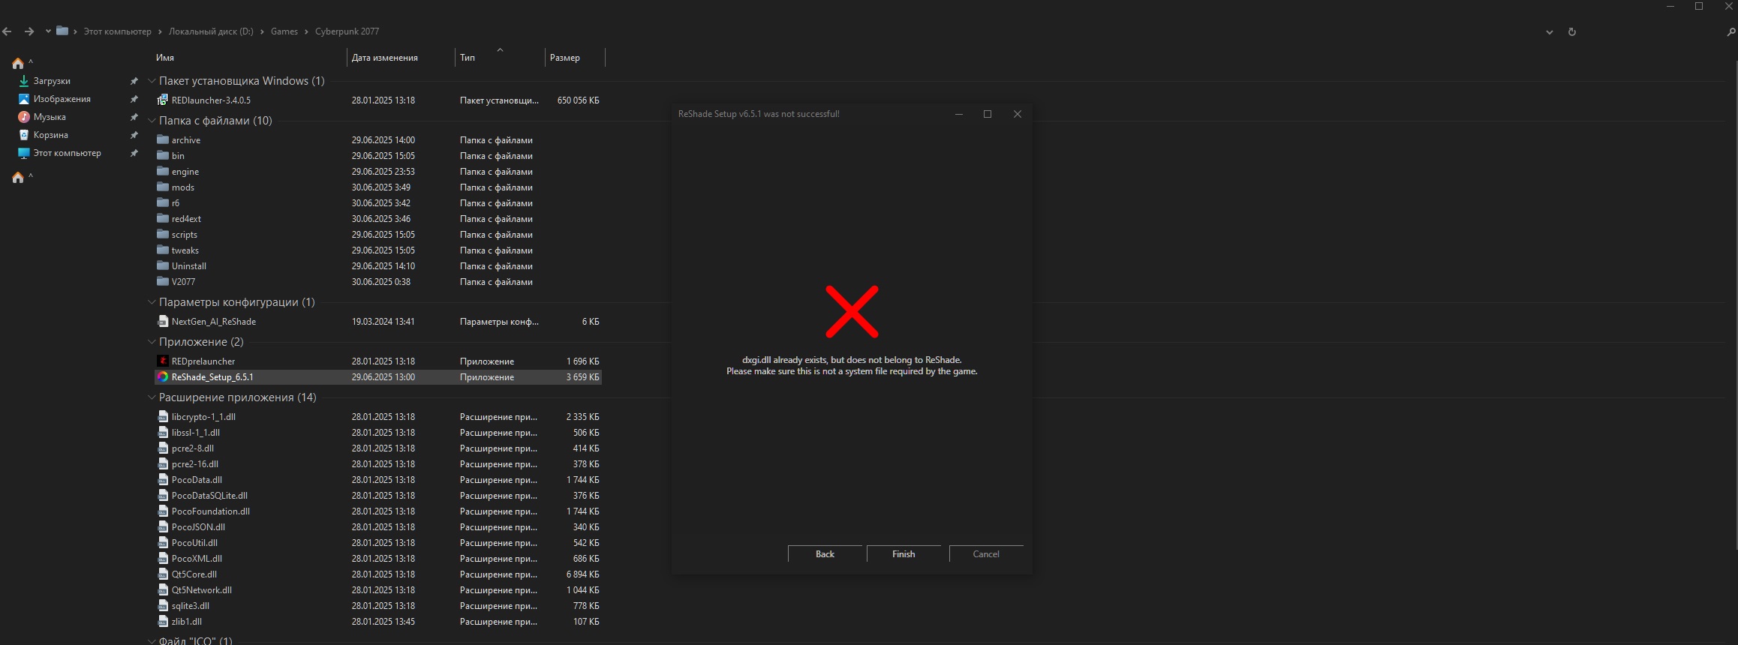
Task: Select the REDprelauncher application icon
Action: [x=163, y=361]
